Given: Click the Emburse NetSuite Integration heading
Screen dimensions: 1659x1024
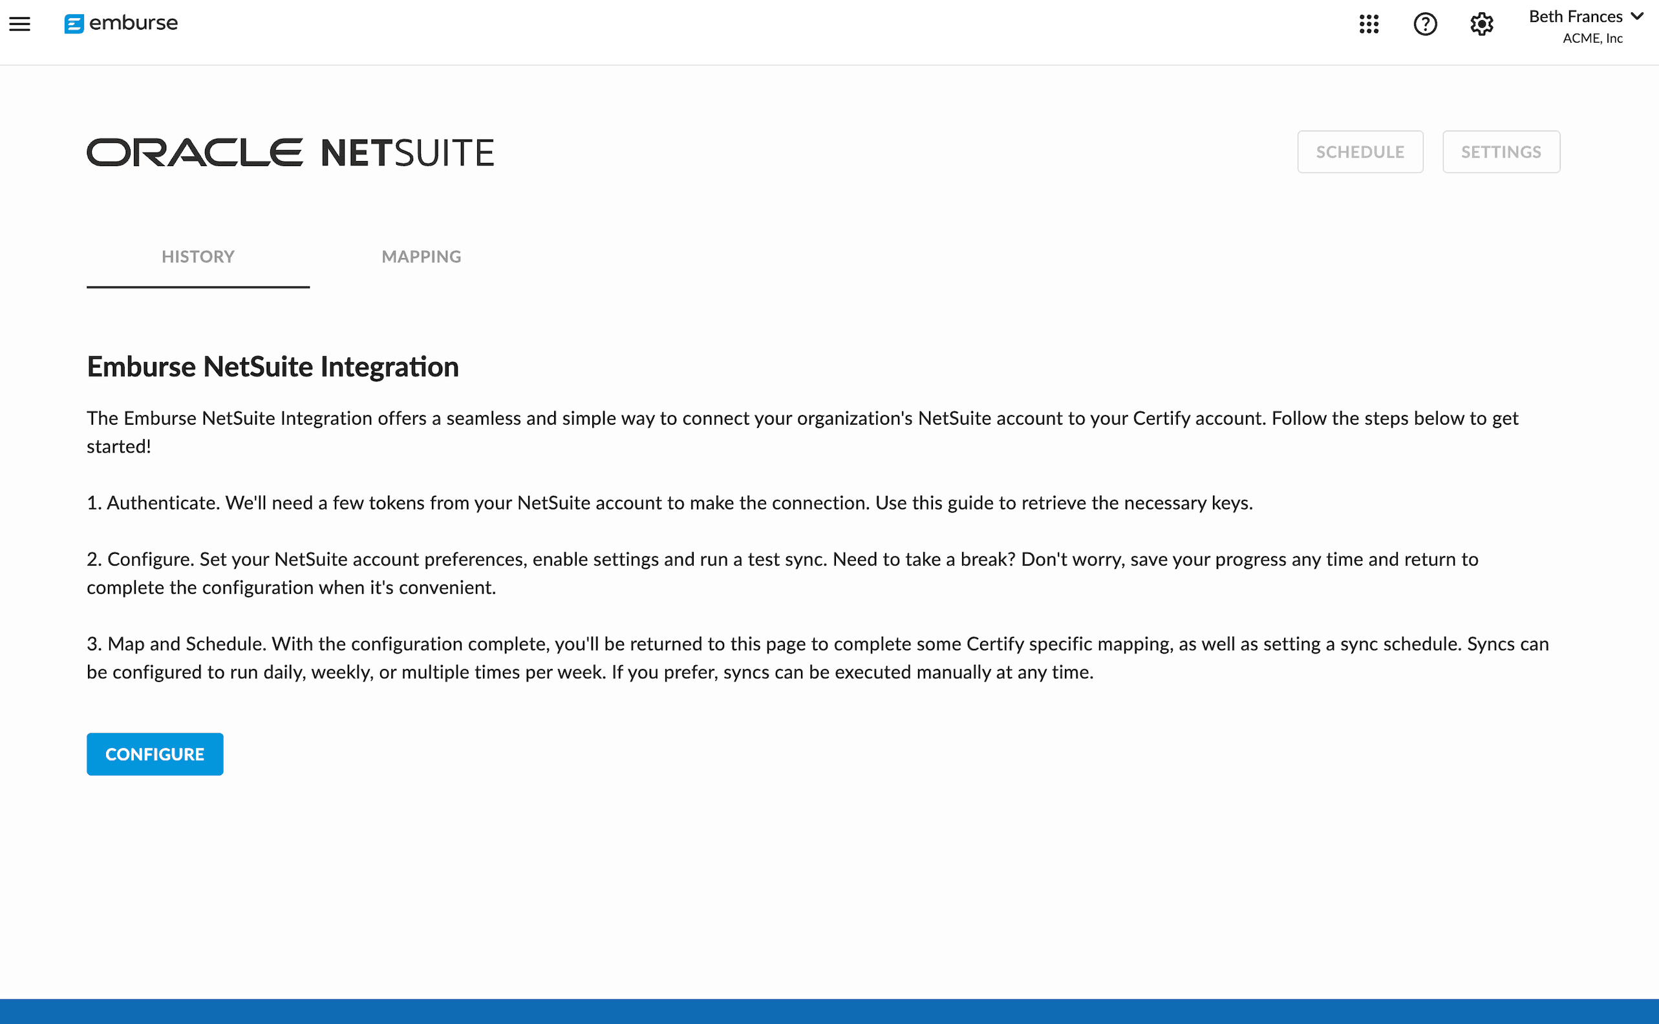Looking at the screenshot, I should click(x=272, y=367).
